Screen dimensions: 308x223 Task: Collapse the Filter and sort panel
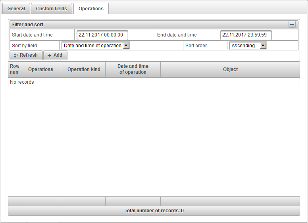[292, 25]
